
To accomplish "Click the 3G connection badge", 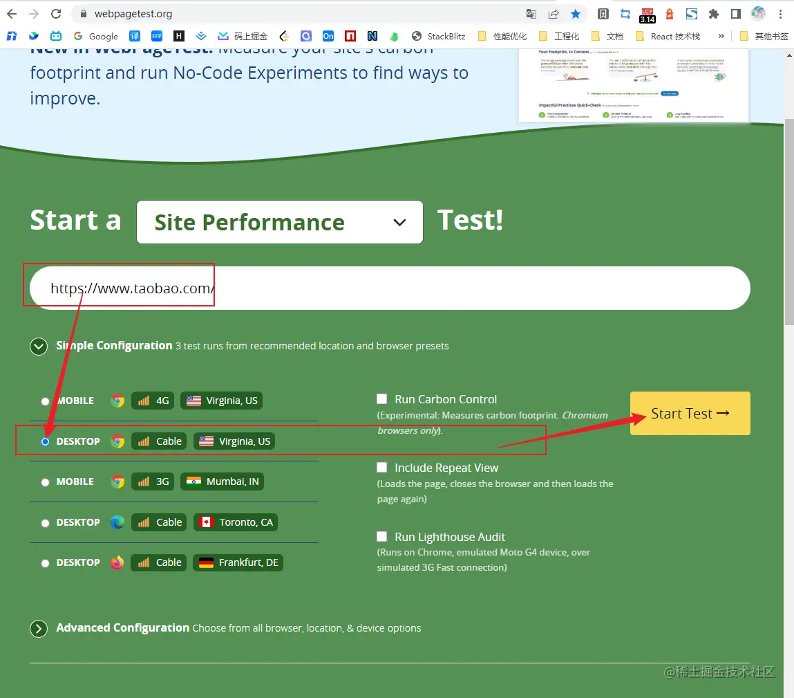I will pos(153,481).
